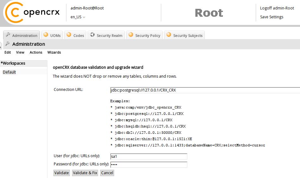Click the jdbc:sqlserver example line
The height and width of the screenshot is (178, 300).
190,145
